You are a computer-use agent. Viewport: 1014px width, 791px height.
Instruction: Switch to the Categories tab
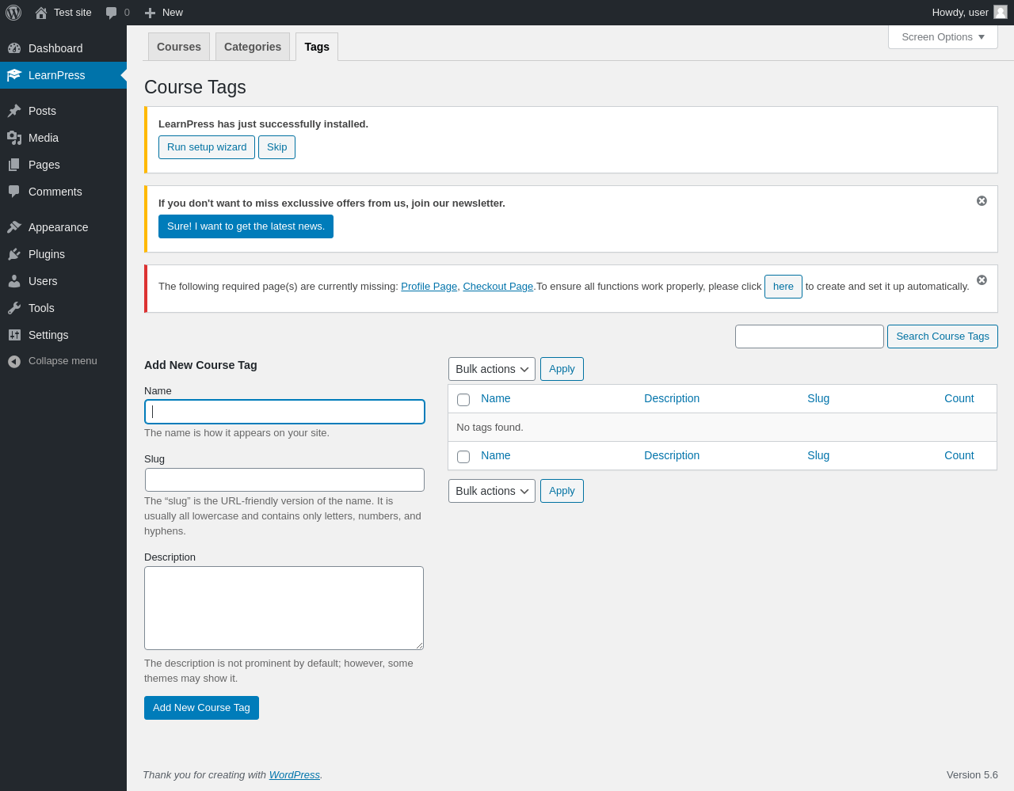[x=253, y=47]
